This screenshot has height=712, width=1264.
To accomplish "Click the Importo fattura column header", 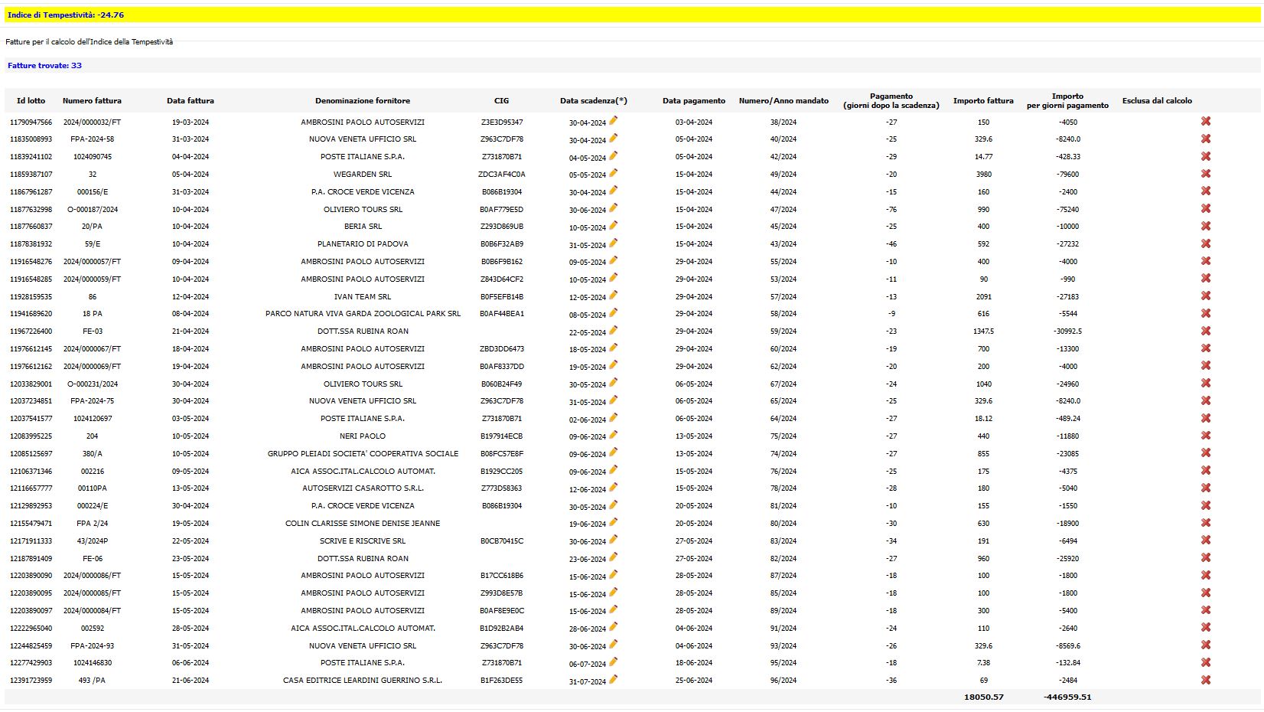I will (x=982, y=100).
